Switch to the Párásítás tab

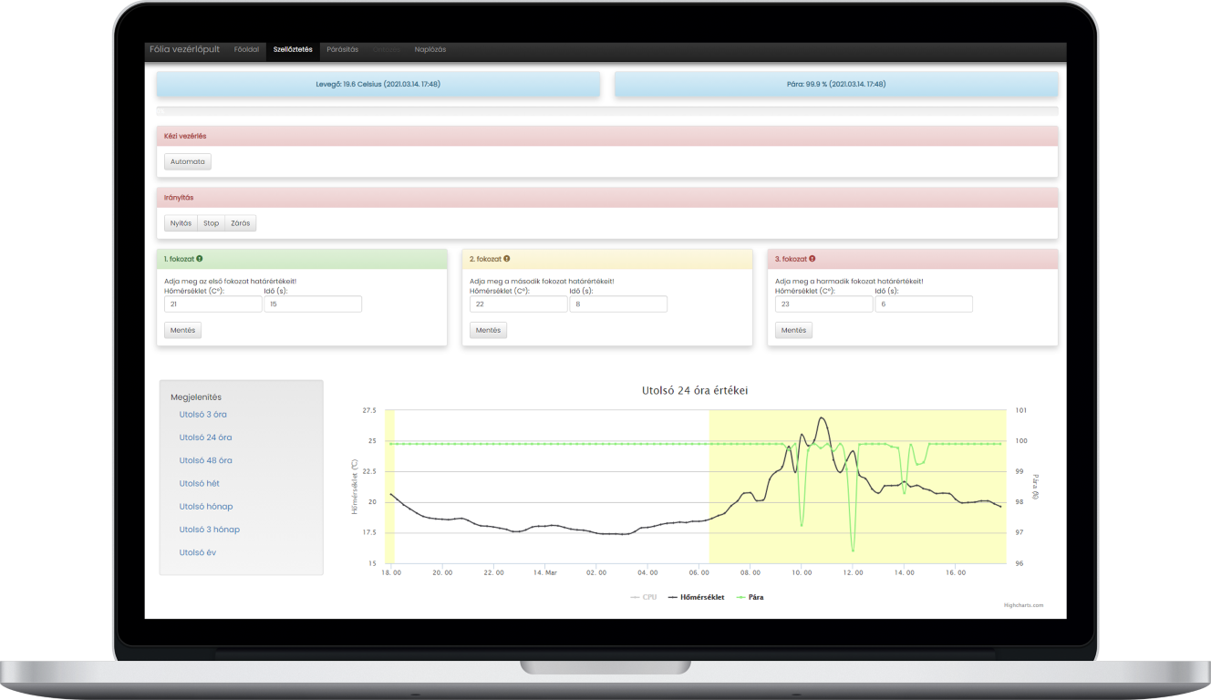[x=343, y=49]
